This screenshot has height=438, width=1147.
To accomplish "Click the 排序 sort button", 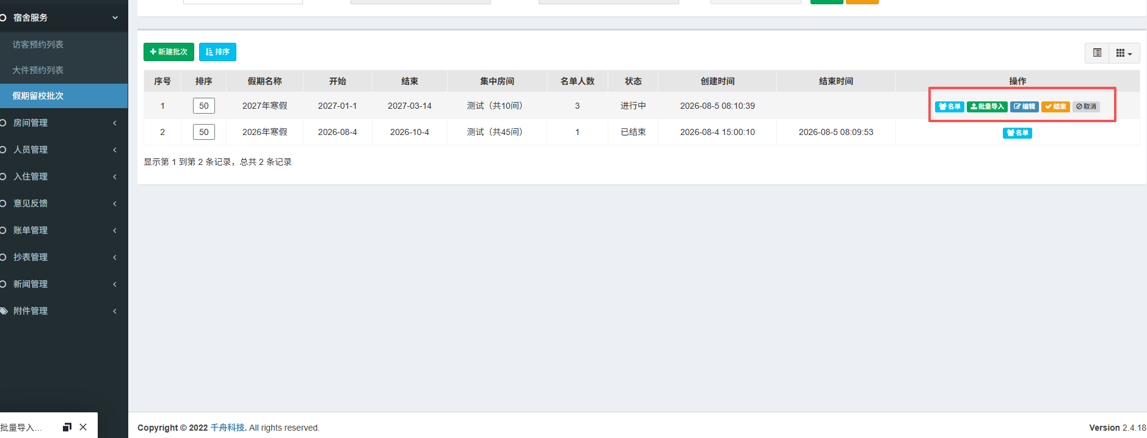I will point(217,52).
